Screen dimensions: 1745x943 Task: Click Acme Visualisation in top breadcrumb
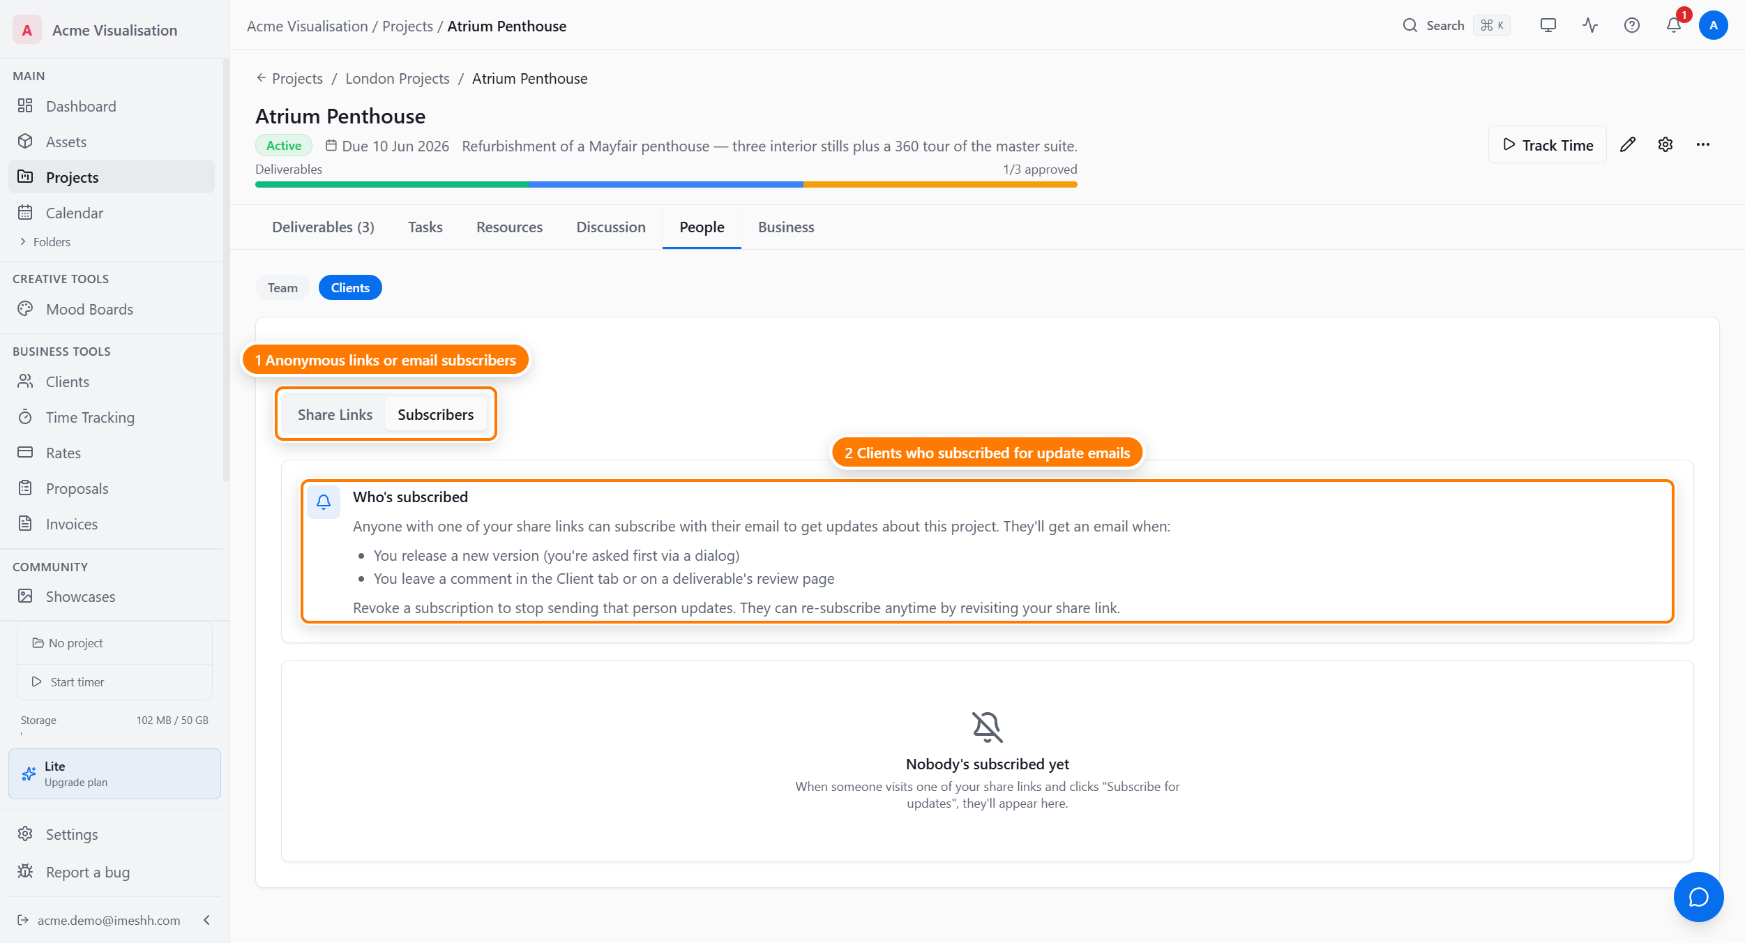[307, 26]
